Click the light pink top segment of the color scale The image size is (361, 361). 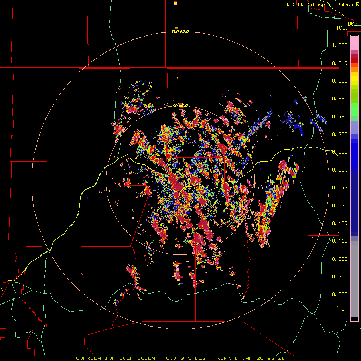point(354,43)
